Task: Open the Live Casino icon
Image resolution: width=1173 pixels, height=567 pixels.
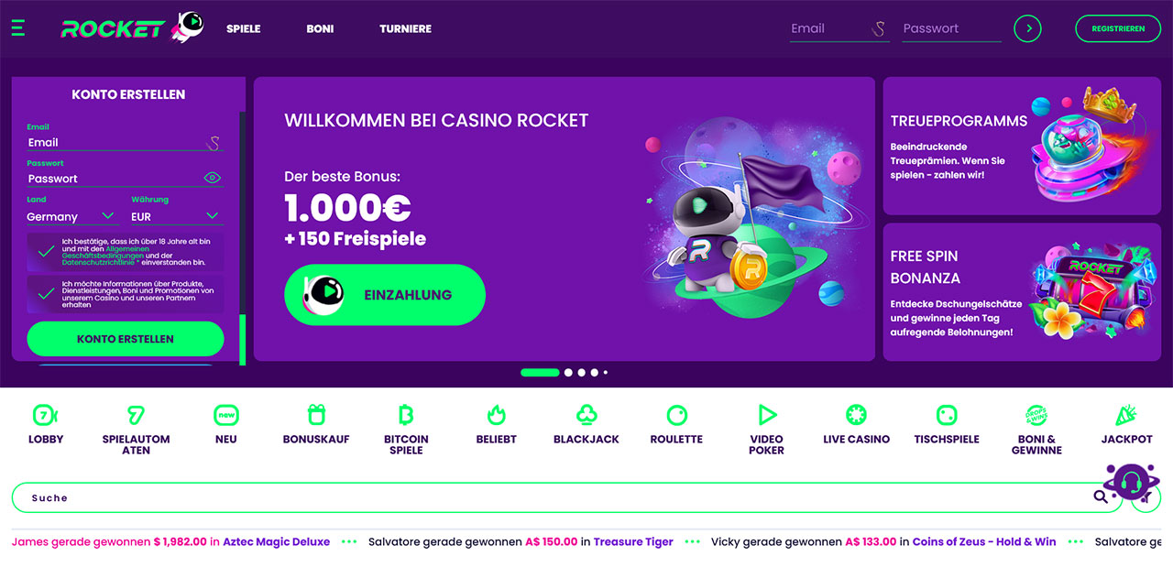Action: tap(856, 415)
